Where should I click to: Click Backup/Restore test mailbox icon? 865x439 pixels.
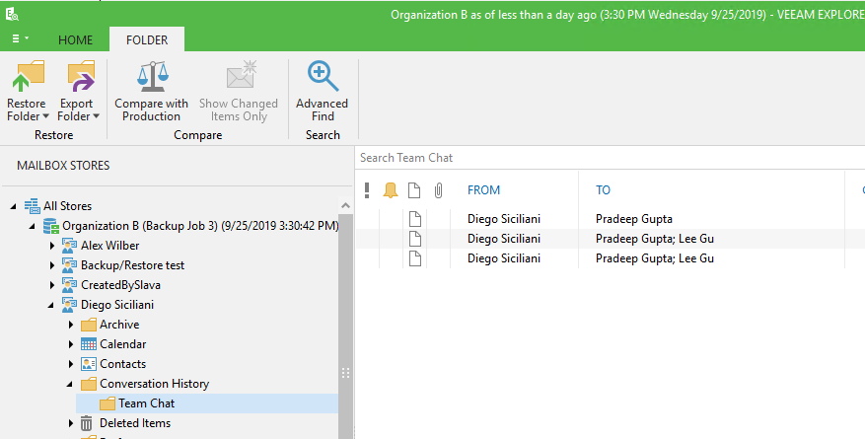click(69, 265)
